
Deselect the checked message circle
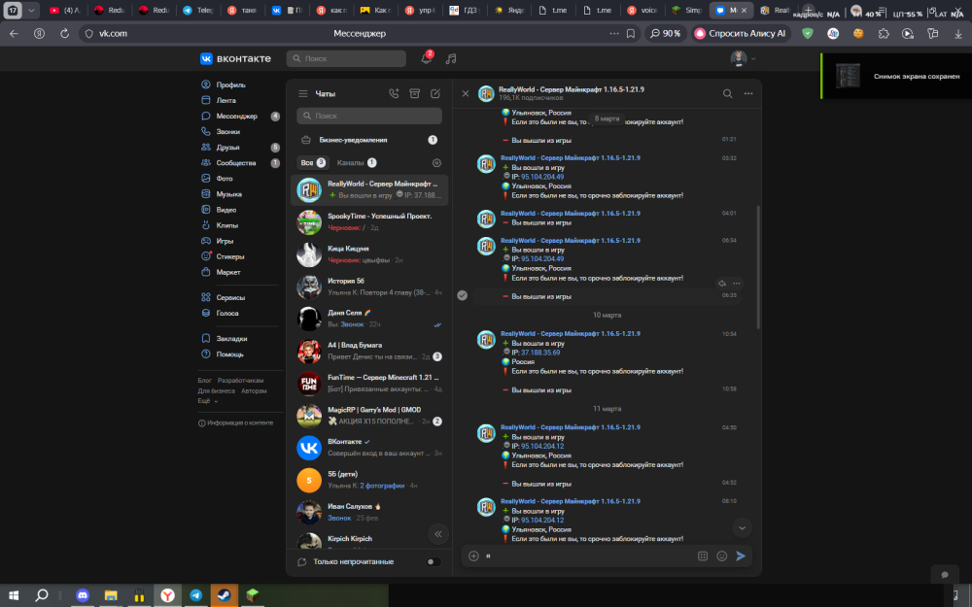[463, 295]
